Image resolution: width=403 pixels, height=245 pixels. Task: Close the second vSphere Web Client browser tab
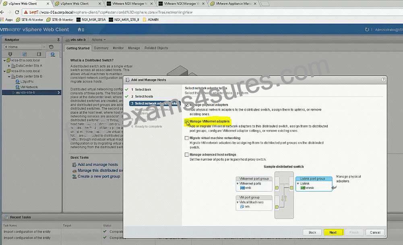(100, 4)
